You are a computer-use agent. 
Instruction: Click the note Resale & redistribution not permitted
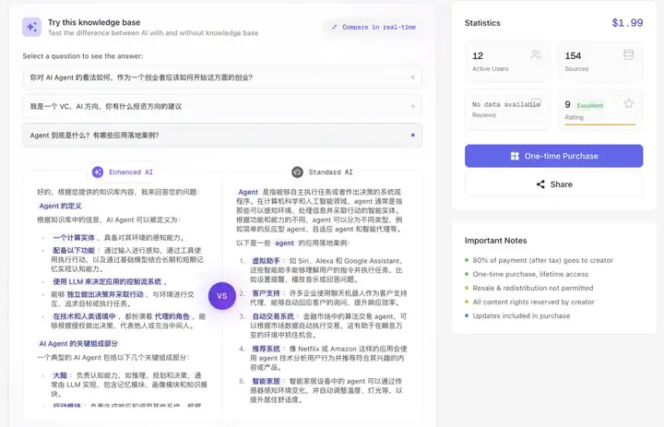[x=533, y=288]
